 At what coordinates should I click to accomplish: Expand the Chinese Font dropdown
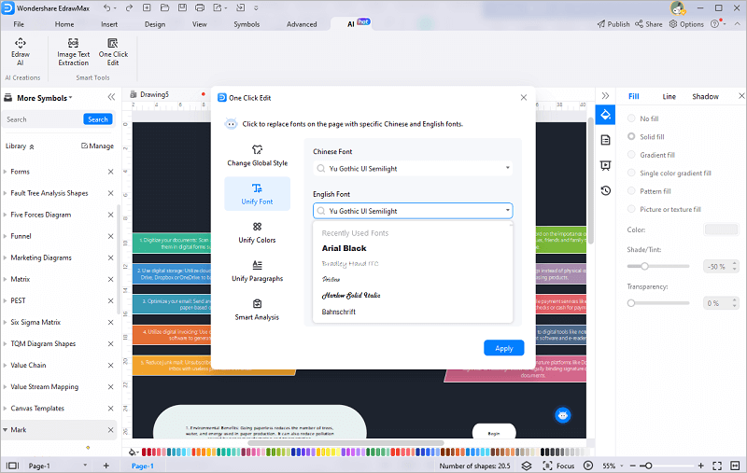coord(413,169)
